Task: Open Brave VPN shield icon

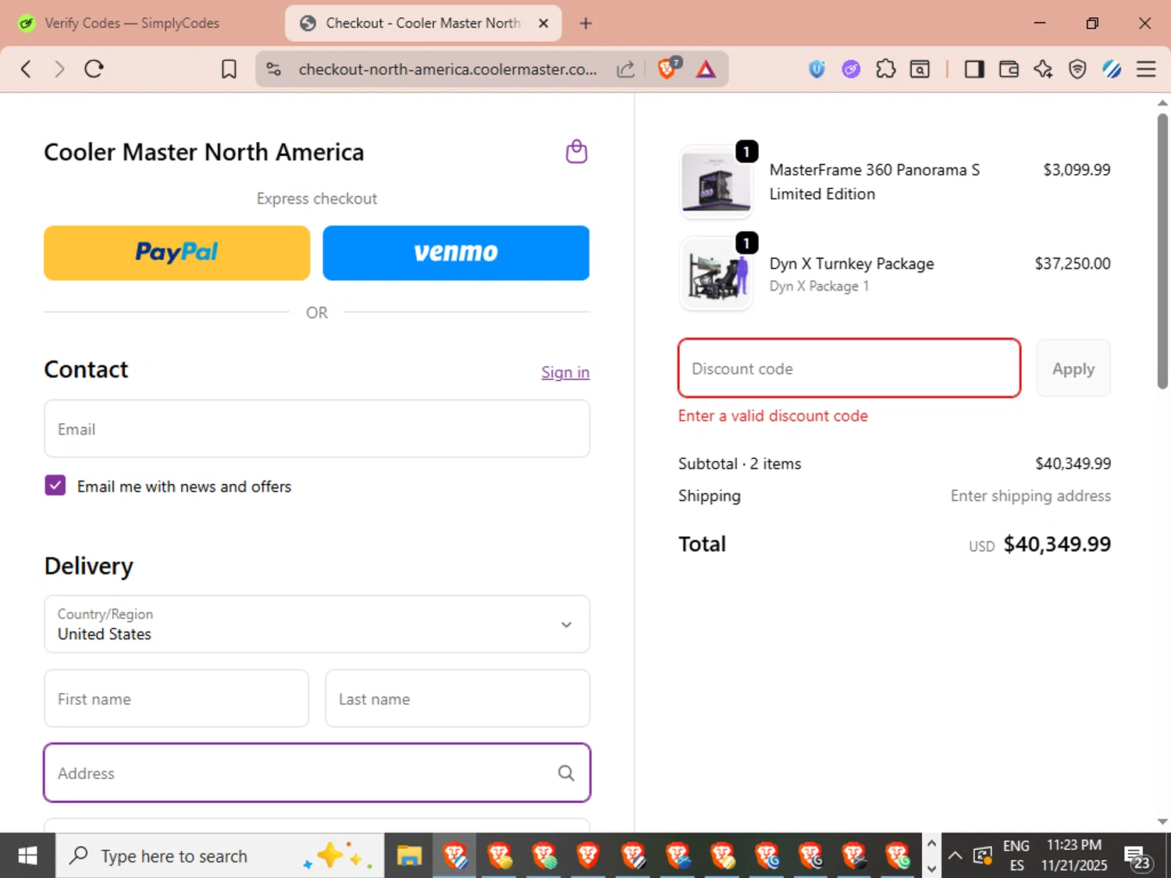Action: pyautogui.click(x=1077, y=69)
